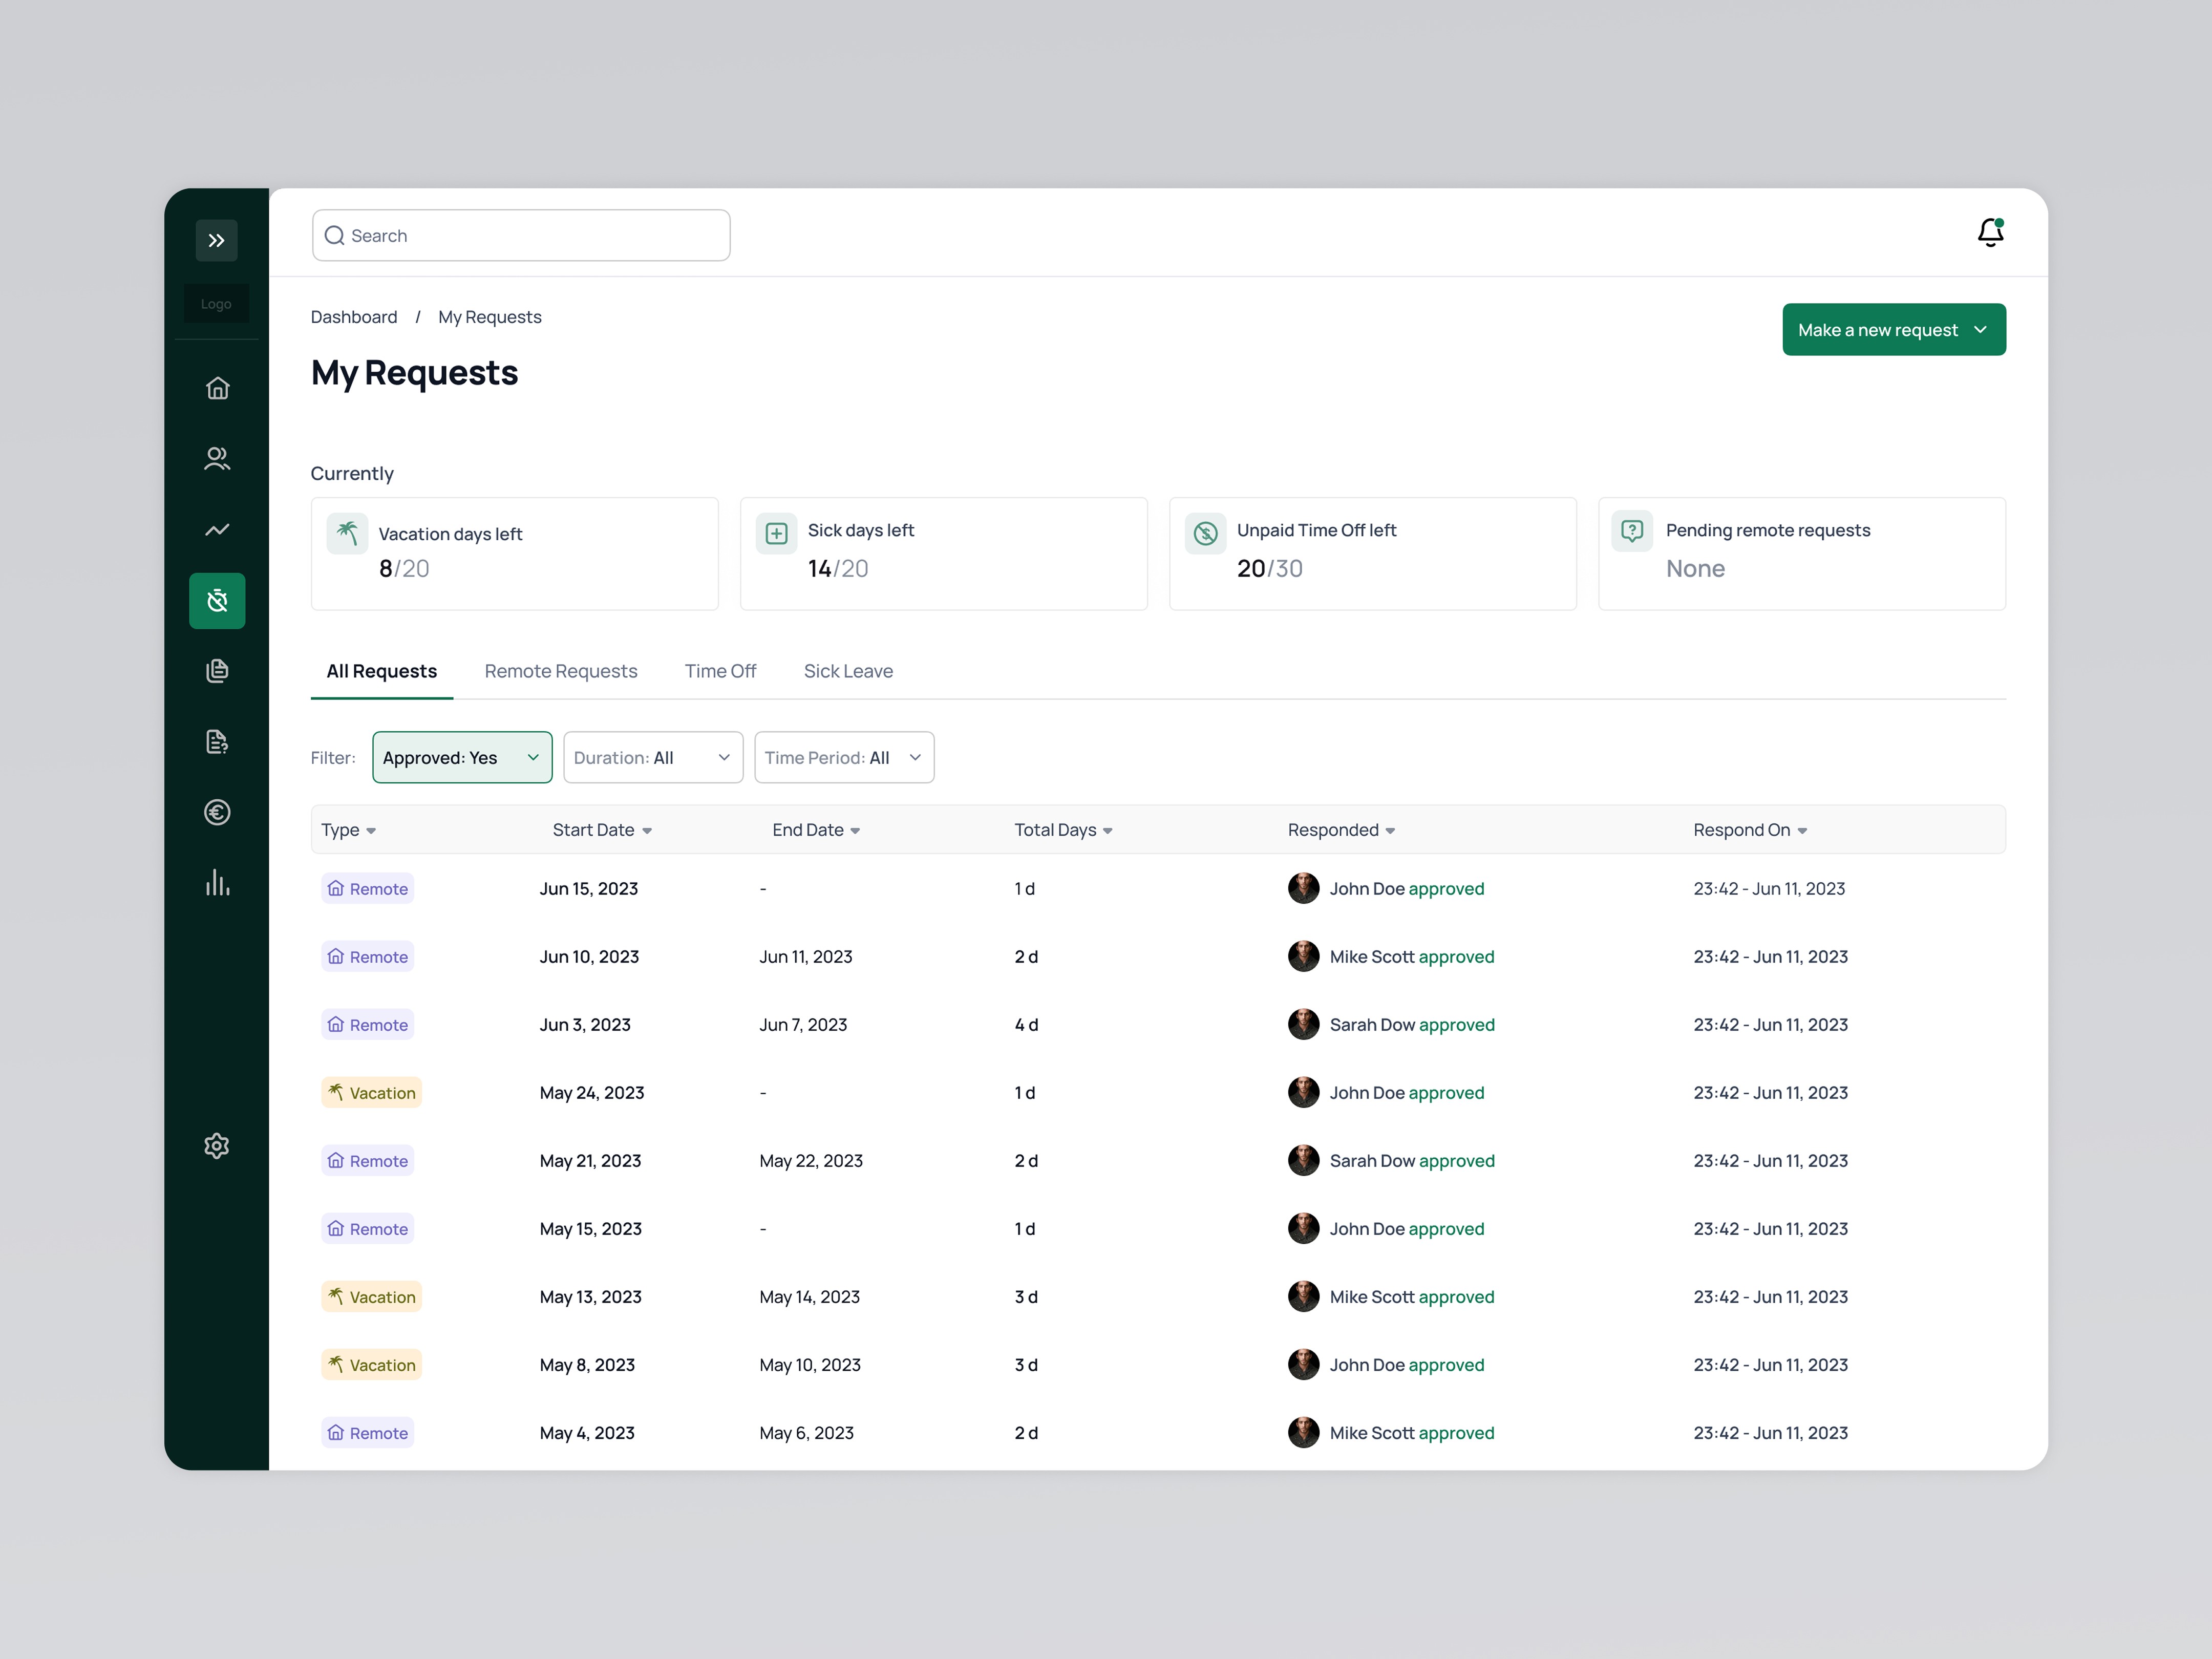This screenshot has width=2212, height=1659.
Task: Click the notification bell icon
Action: click(1990, 233)
